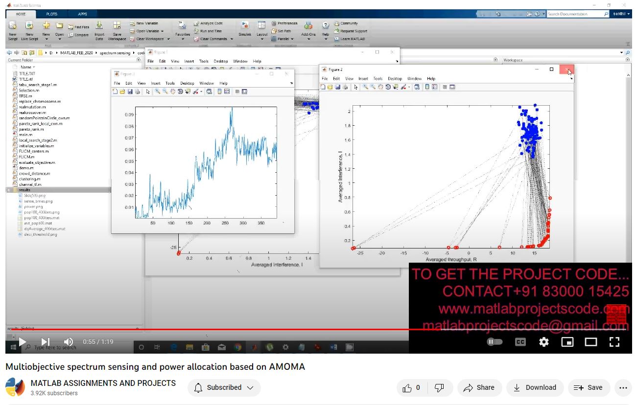The width and height of the screenshot is (637, 405).
Task: Toggle Insert Legend in Figure 2
Action: (434, 87)
